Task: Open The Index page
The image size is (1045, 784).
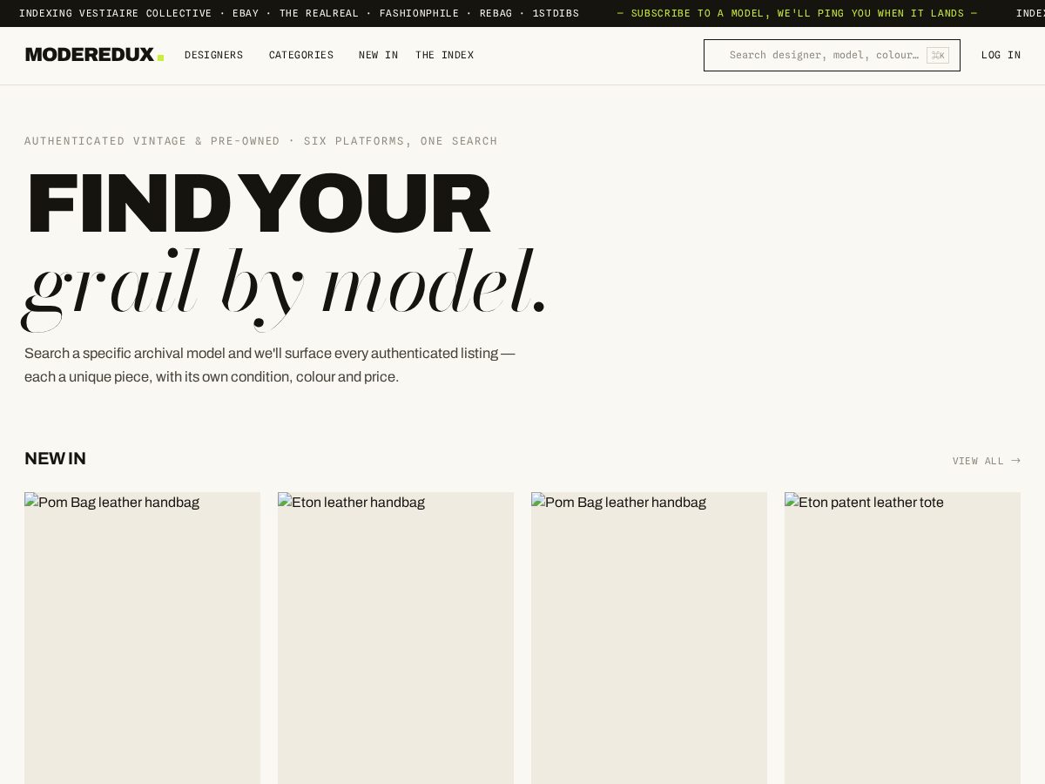Action: [444, 55]
